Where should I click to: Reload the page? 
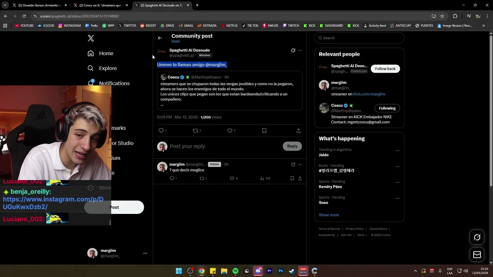[24, 16]
